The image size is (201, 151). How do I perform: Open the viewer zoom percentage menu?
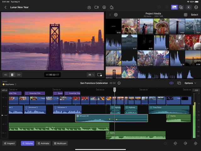tap(91, 75)
